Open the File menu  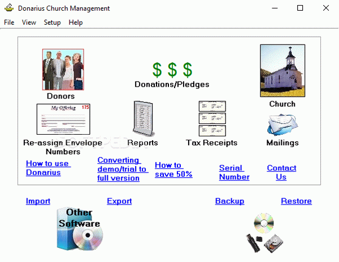(x=9, y=23)
